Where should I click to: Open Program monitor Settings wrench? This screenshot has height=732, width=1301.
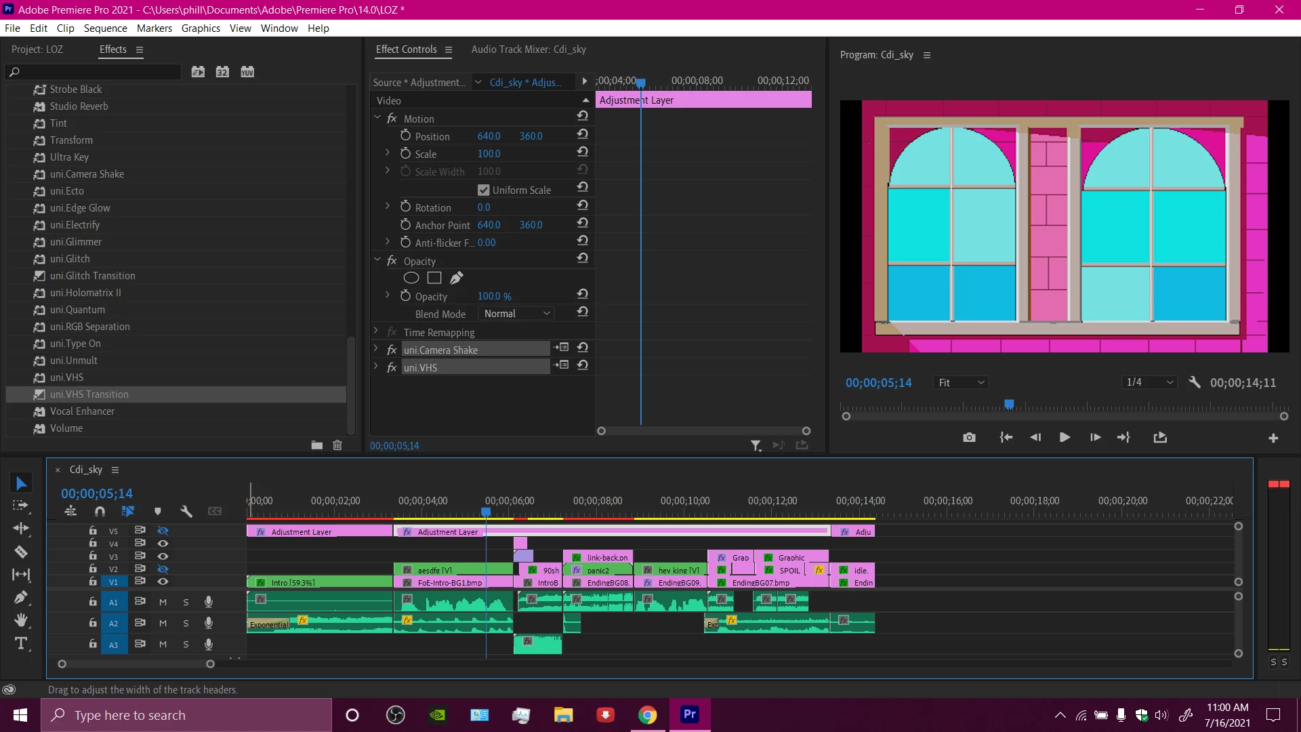coord(1195,383)
